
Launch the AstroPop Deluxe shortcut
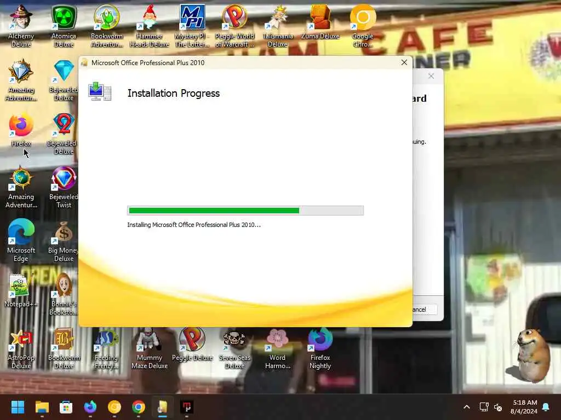[x=21, y=347]
